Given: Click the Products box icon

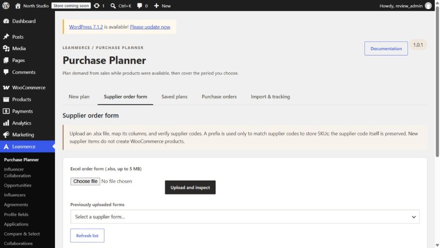Looking at the screenshot, I should click(x=6, y=99).
